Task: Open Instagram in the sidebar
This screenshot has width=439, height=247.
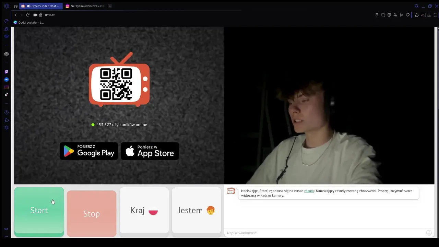Action: tap(6, 87)
